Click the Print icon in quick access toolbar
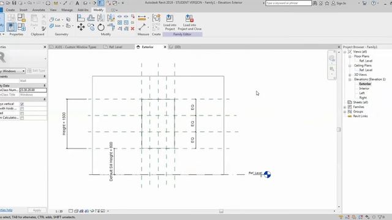Screen dimensions: 392x220 tap(48, 3)
